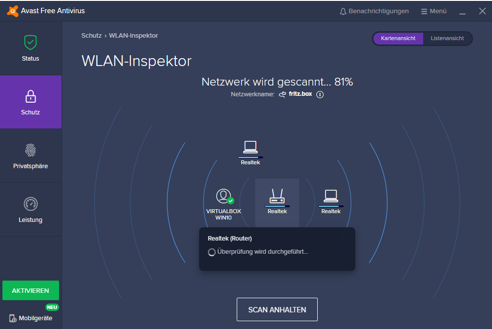Select the Realtek router device icon
Screen dimensions: 492x329
(277, 196)
